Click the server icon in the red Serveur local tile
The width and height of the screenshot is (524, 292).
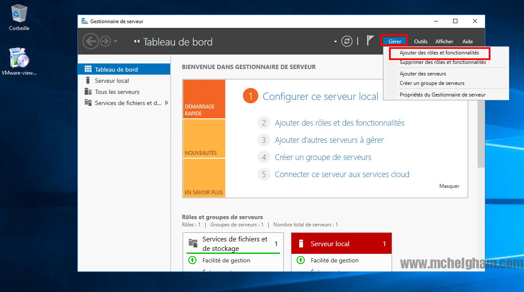[301, 244]
